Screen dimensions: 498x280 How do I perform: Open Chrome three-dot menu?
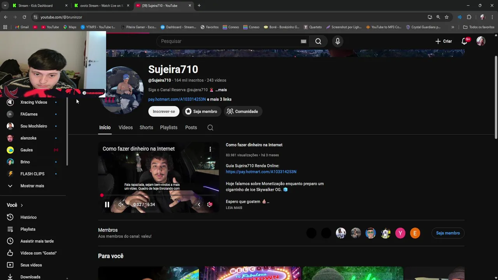(x=493, y=17)
